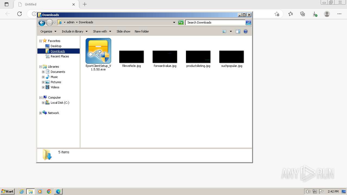Open a new browser tab
The image size is (347, 195).
[85, 4]
